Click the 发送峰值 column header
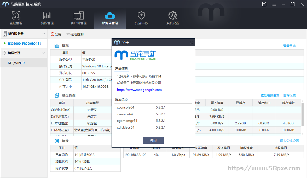The height and width of the screenshot is (178, 307). point(224,148)
